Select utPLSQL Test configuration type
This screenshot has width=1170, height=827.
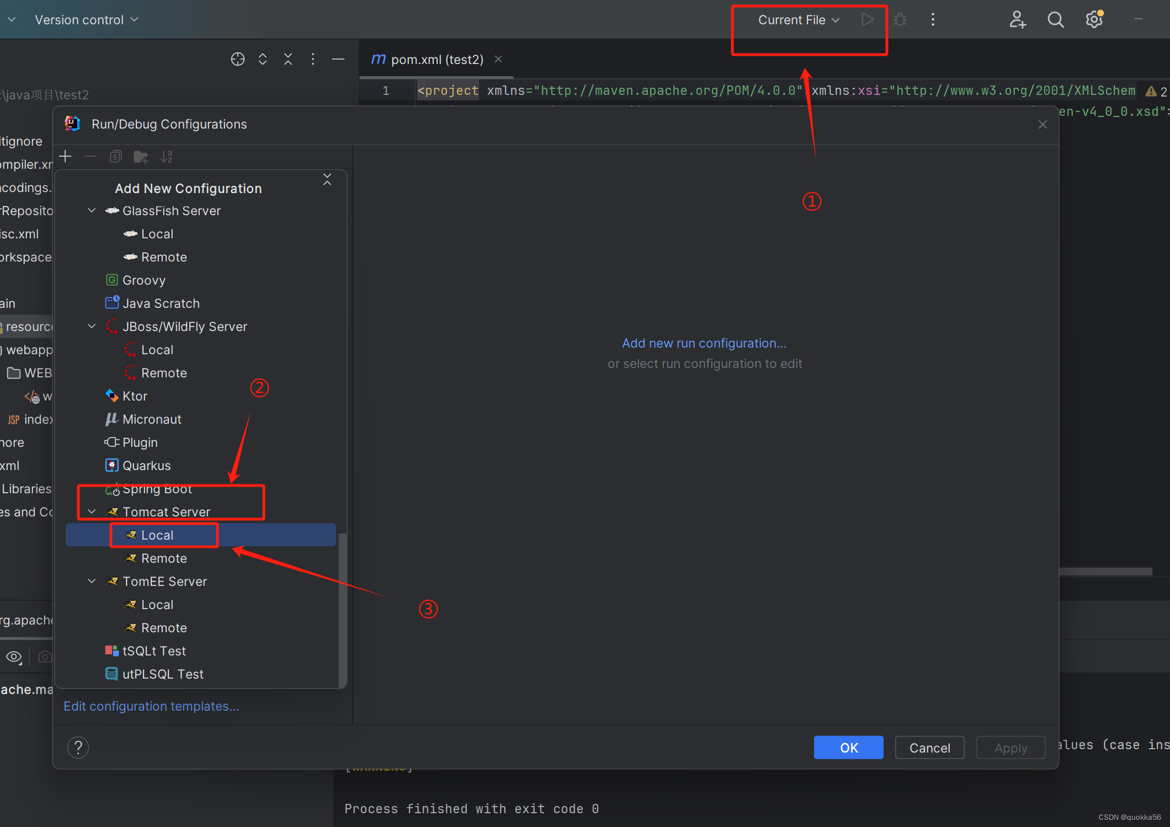pos(163,674)
